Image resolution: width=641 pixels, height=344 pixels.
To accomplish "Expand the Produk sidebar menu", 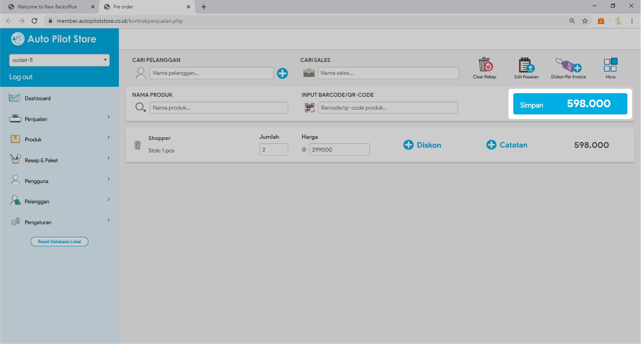I will tap(59, 139).
